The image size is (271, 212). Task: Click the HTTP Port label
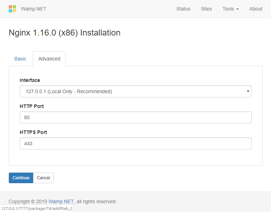pos(32,106)
